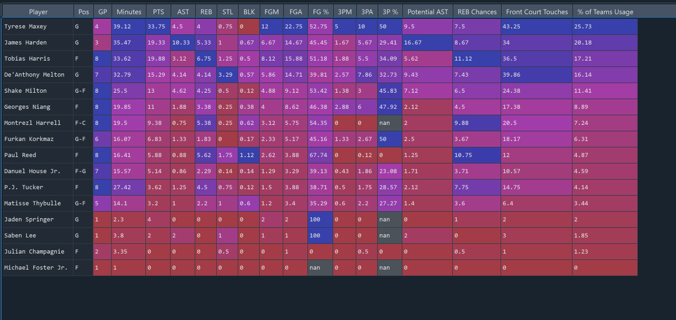Sort by FGM column header
The width and height of the screenshot is (676, 320).
click(272, 12)
